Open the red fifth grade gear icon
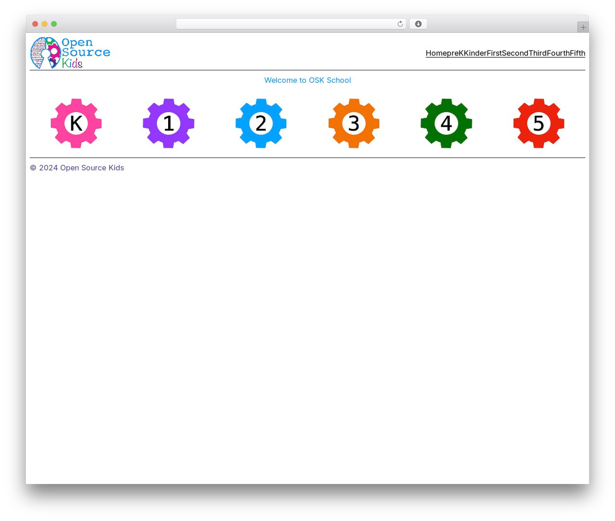This screenshot has height=521, width=615. click(x=539, y=123)
